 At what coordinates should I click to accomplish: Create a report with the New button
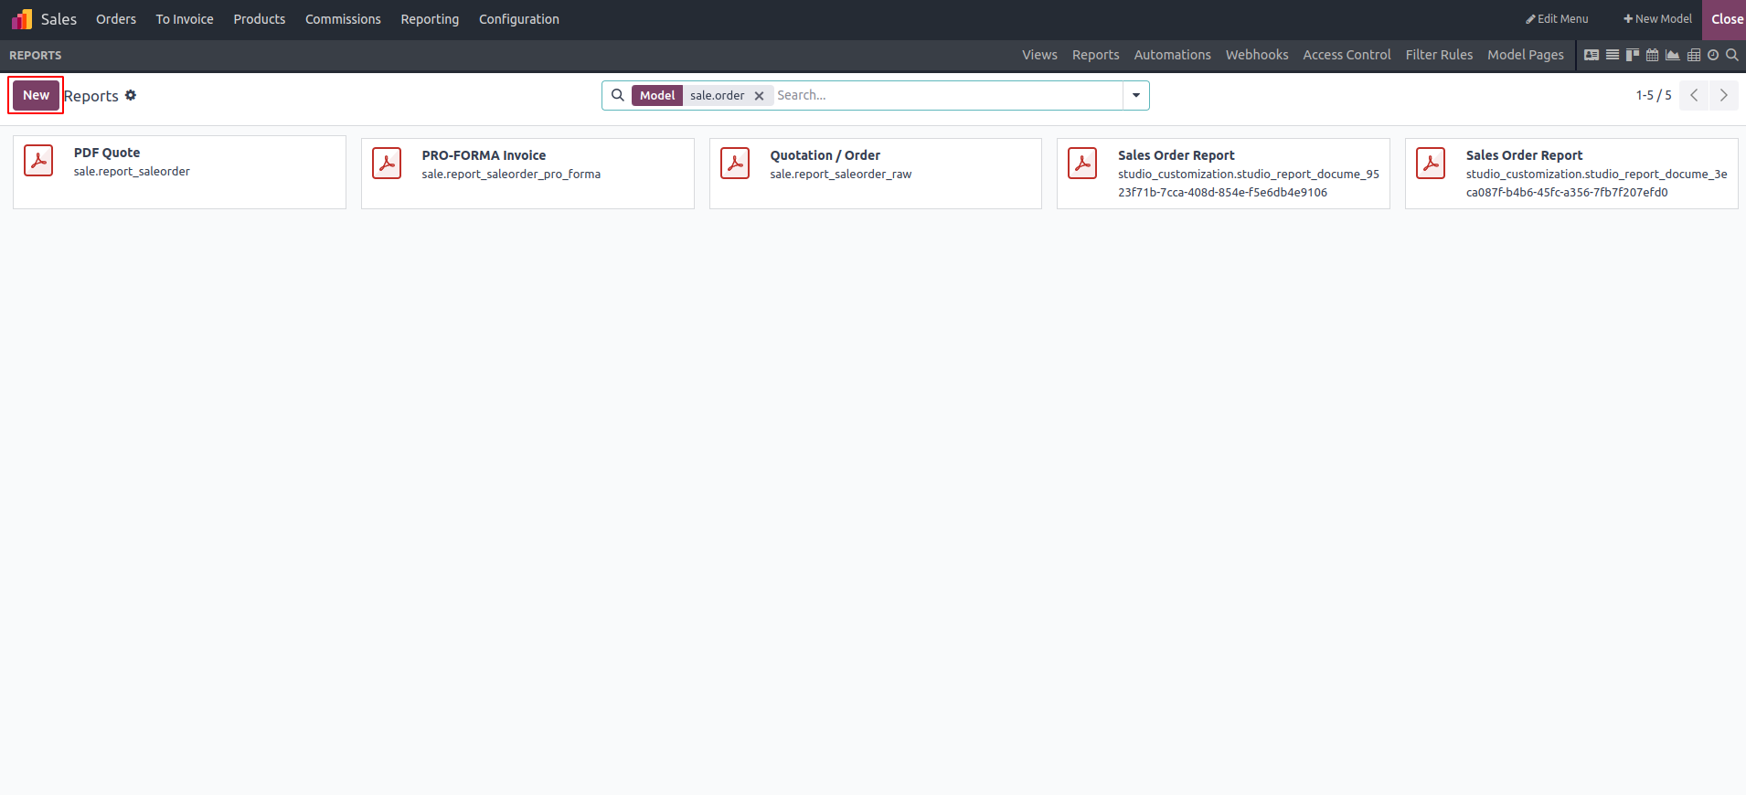coord(37,95)
